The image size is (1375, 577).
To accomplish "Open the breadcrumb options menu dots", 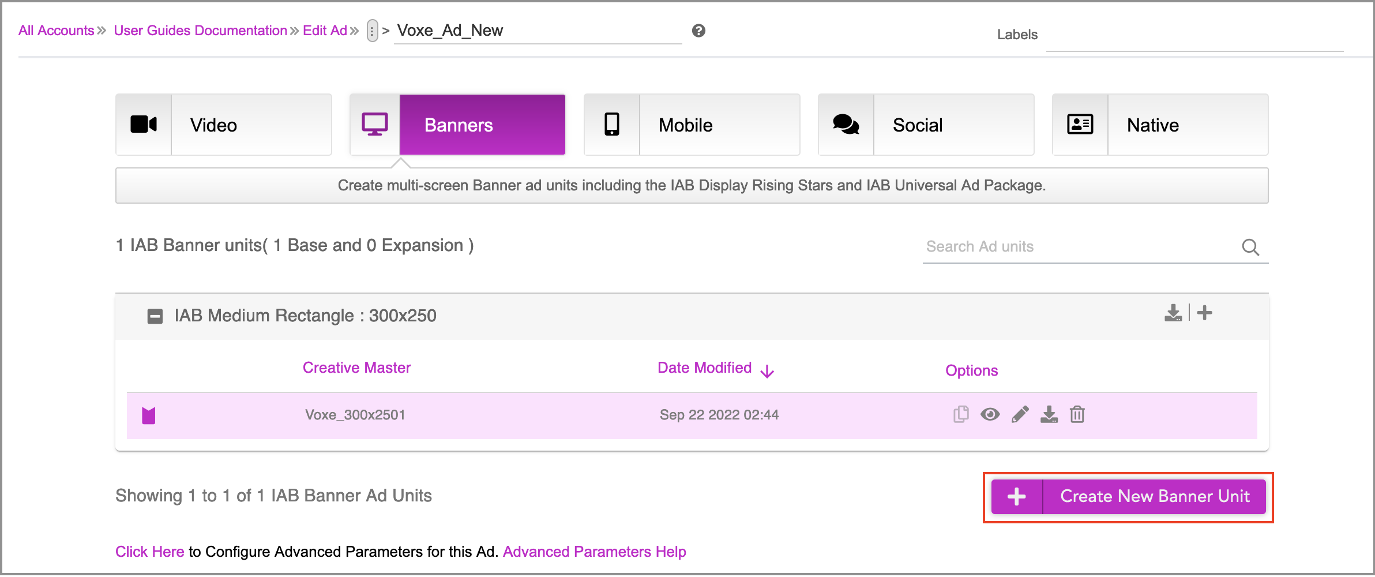I will tap(373, 31).
